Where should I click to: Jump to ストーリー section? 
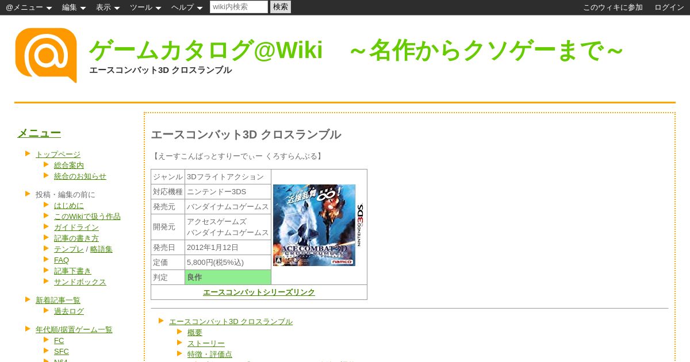(x=206, y=343)
